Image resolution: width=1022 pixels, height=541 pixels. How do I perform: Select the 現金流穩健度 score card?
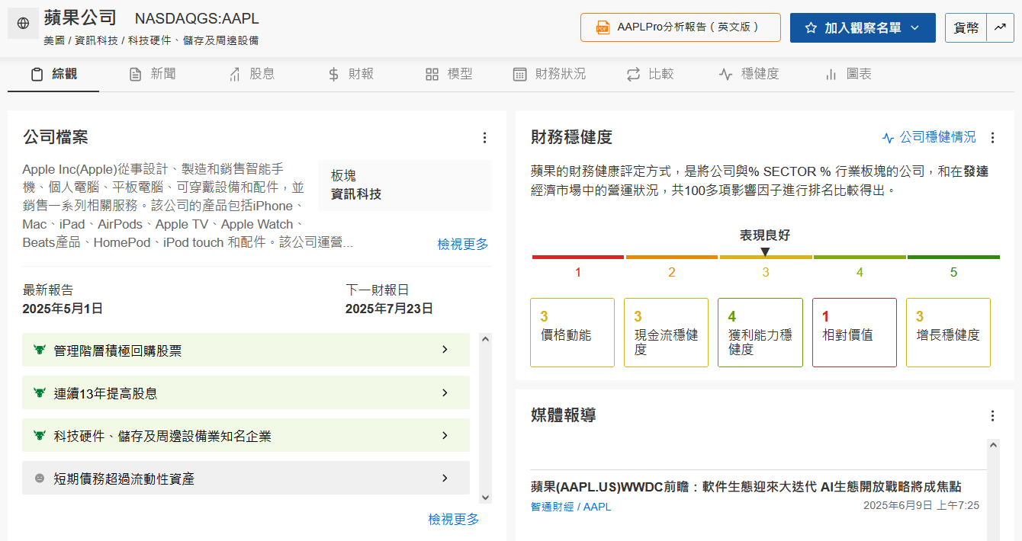(x=667, y=332)
